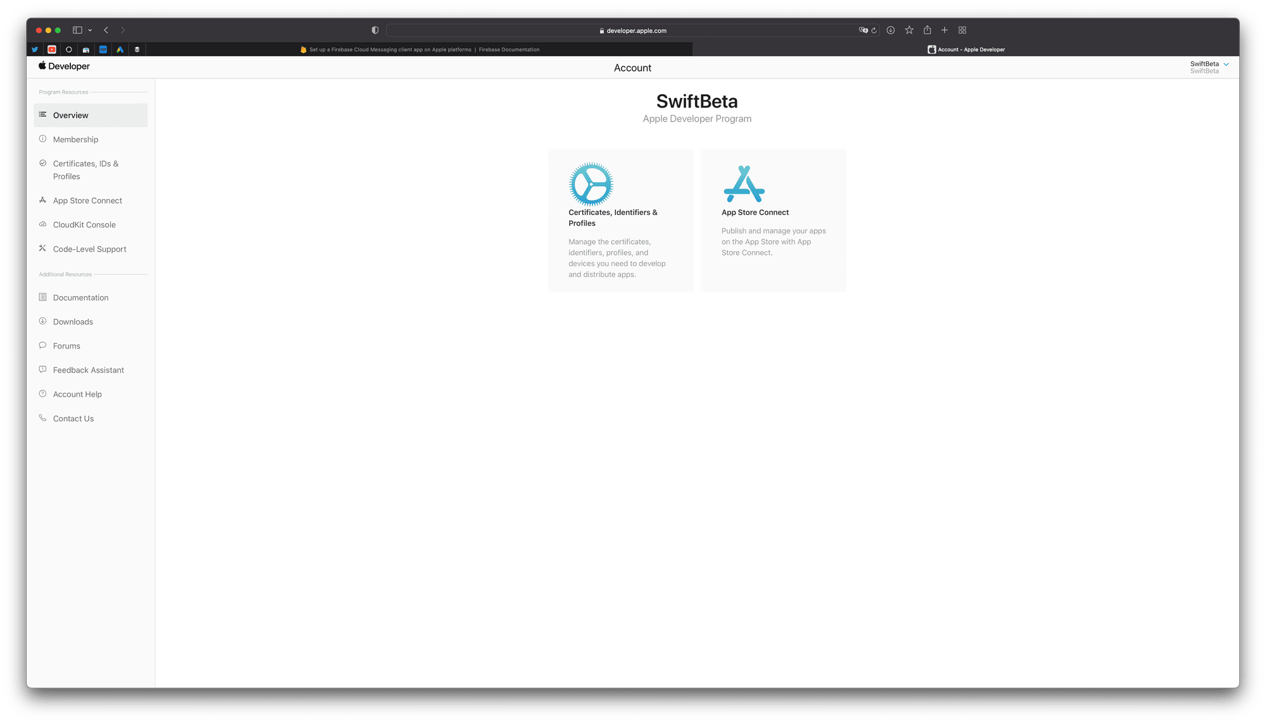Open the pinned Google Ads tab

coord(120,49)
